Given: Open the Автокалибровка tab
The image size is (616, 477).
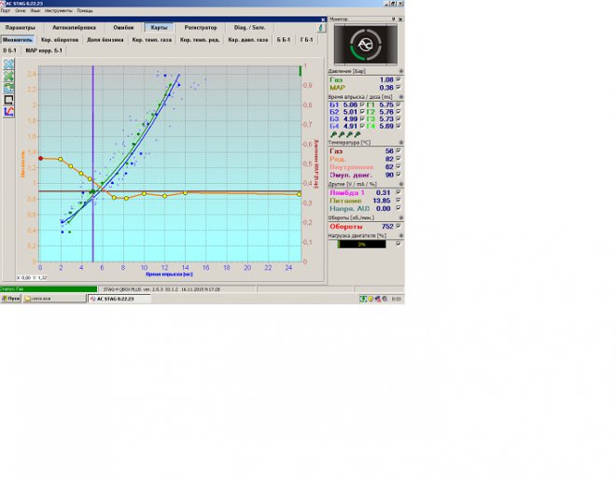Looking at the screenshot, I should [x=72, y=28].
